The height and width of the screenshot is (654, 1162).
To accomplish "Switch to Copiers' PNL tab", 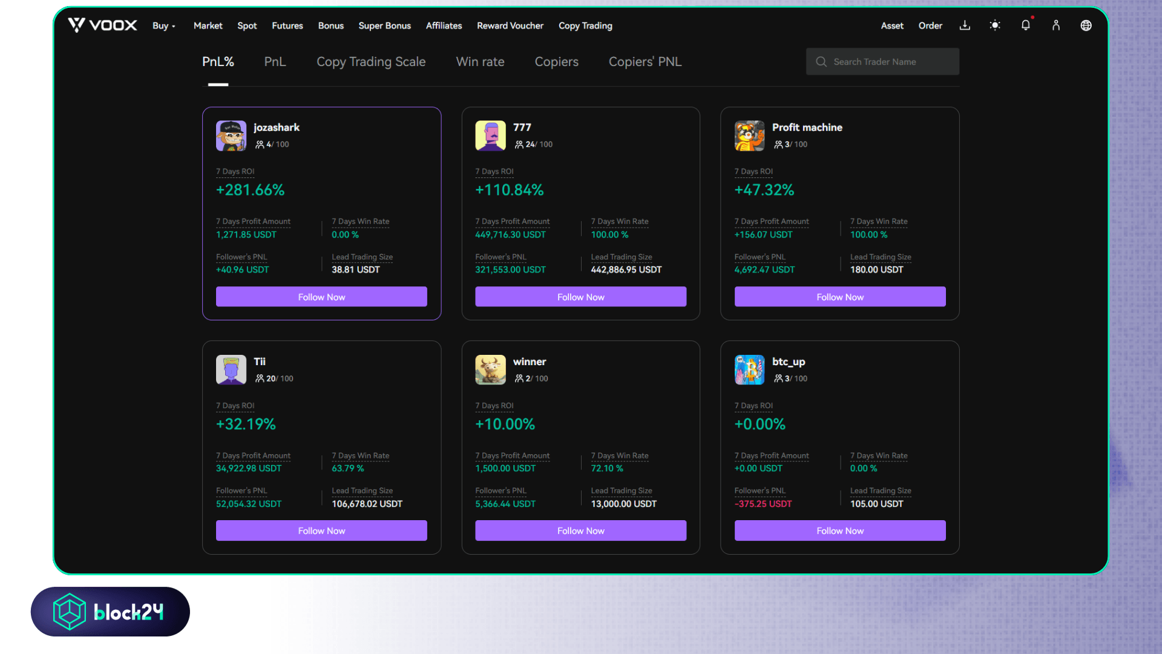I will click(645, 62).
